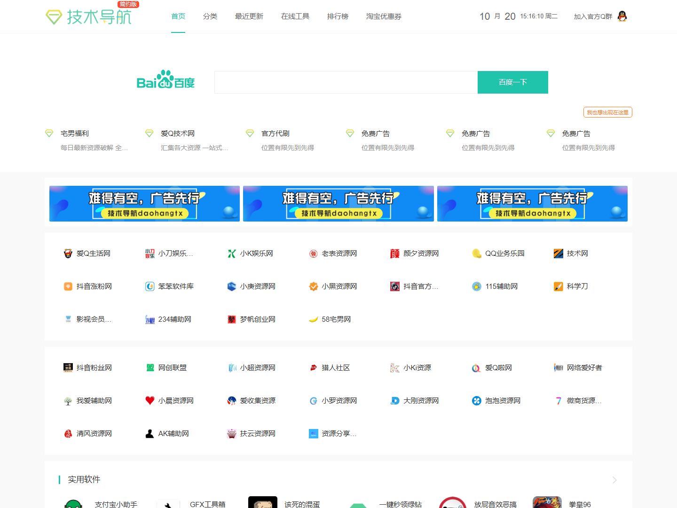Click the 技术网 site icon
Screen dimensions: 677x508
[559, 254]
